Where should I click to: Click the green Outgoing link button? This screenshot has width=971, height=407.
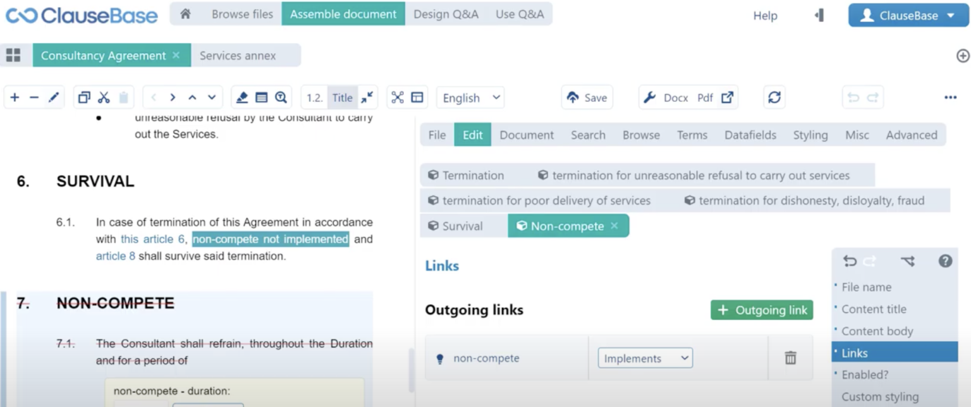coord(762,310)
